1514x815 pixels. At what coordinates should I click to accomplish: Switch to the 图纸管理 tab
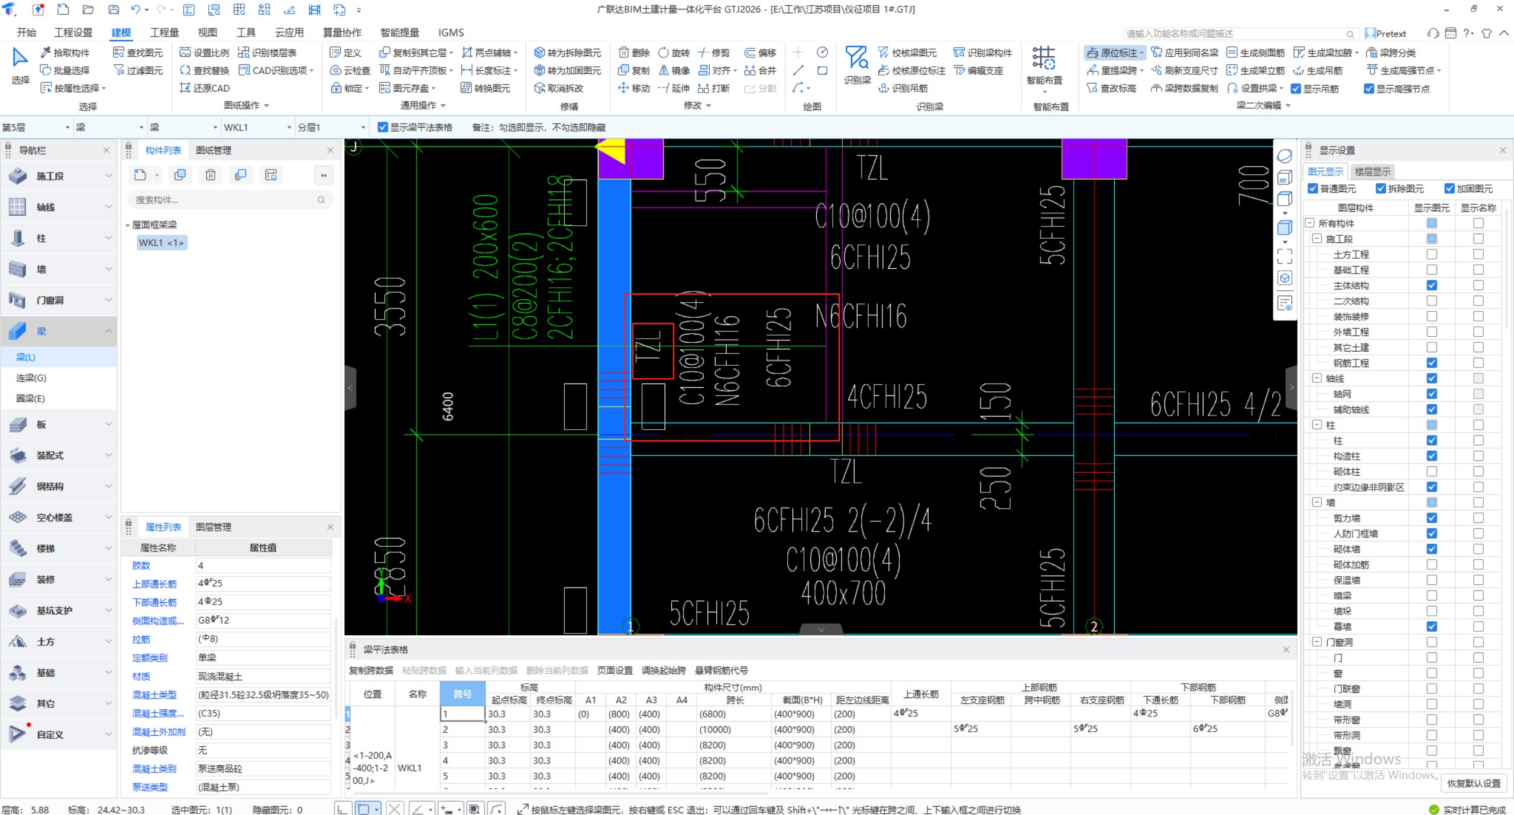click(x=213, y=150)
